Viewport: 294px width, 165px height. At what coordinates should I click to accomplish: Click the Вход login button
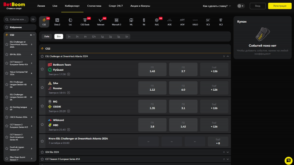(x=258, y=6)
